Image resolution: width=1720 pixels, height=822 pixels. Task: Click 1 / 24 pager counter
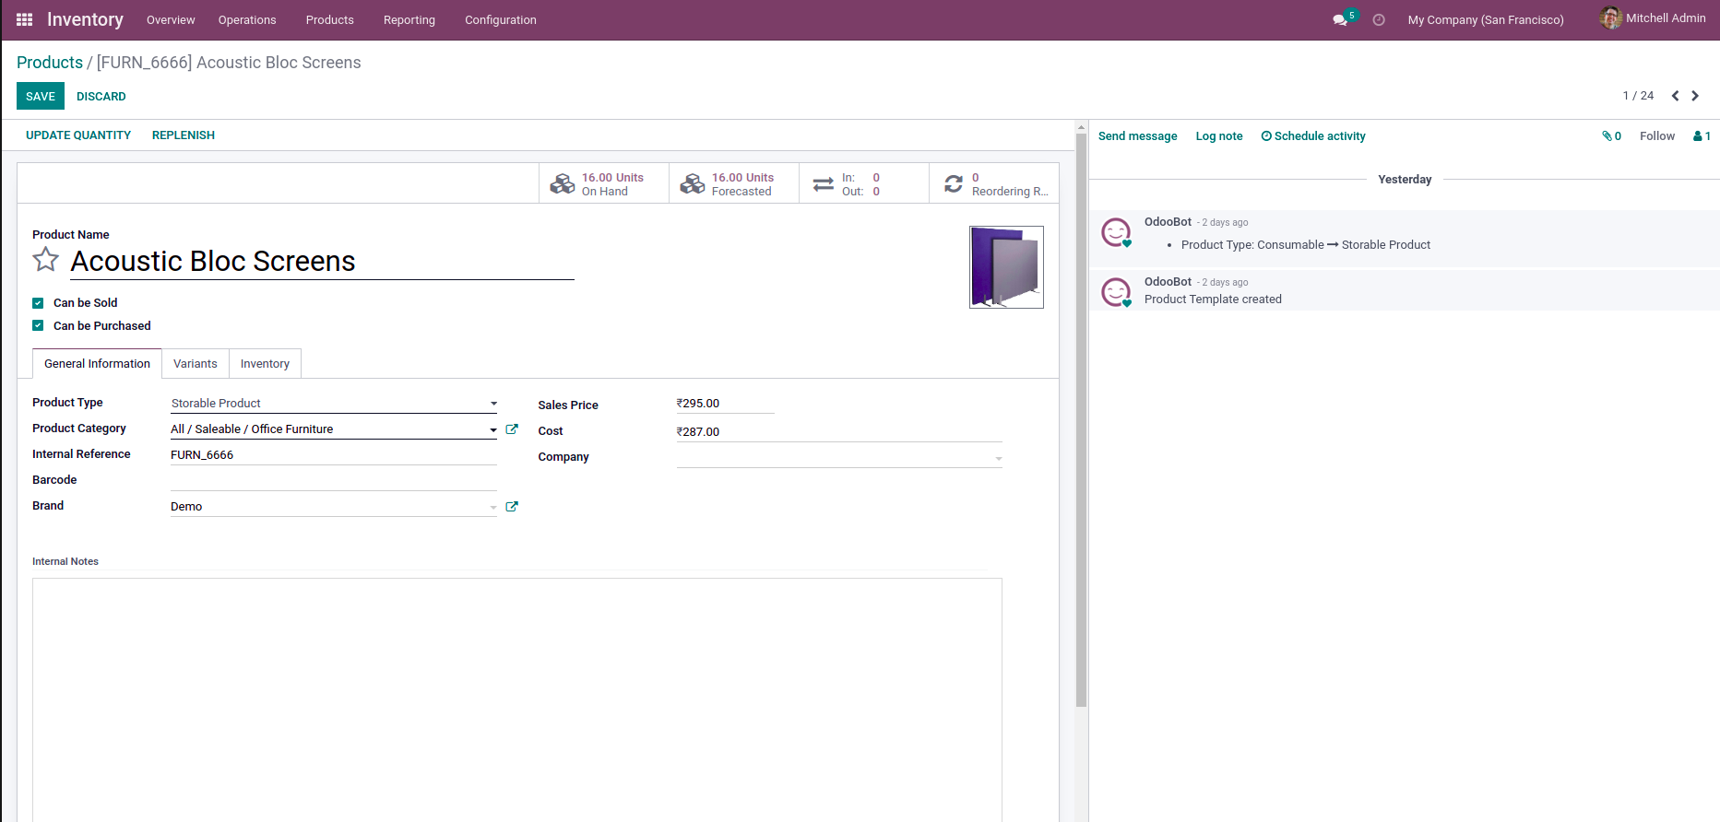click(1638, 96)
